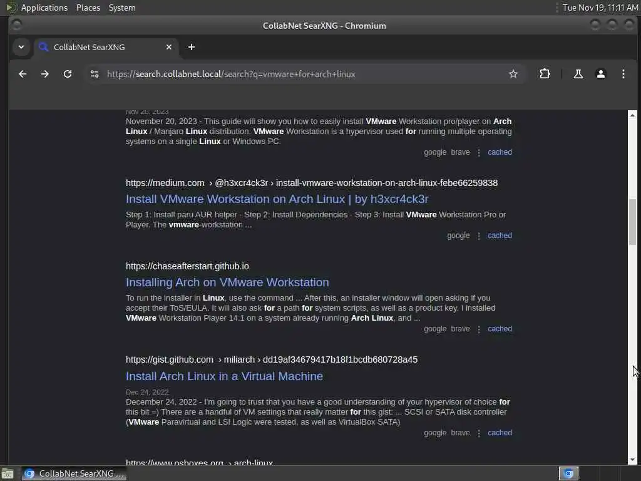Click brave engine label on chaseafterstart result

click(460, 329)
